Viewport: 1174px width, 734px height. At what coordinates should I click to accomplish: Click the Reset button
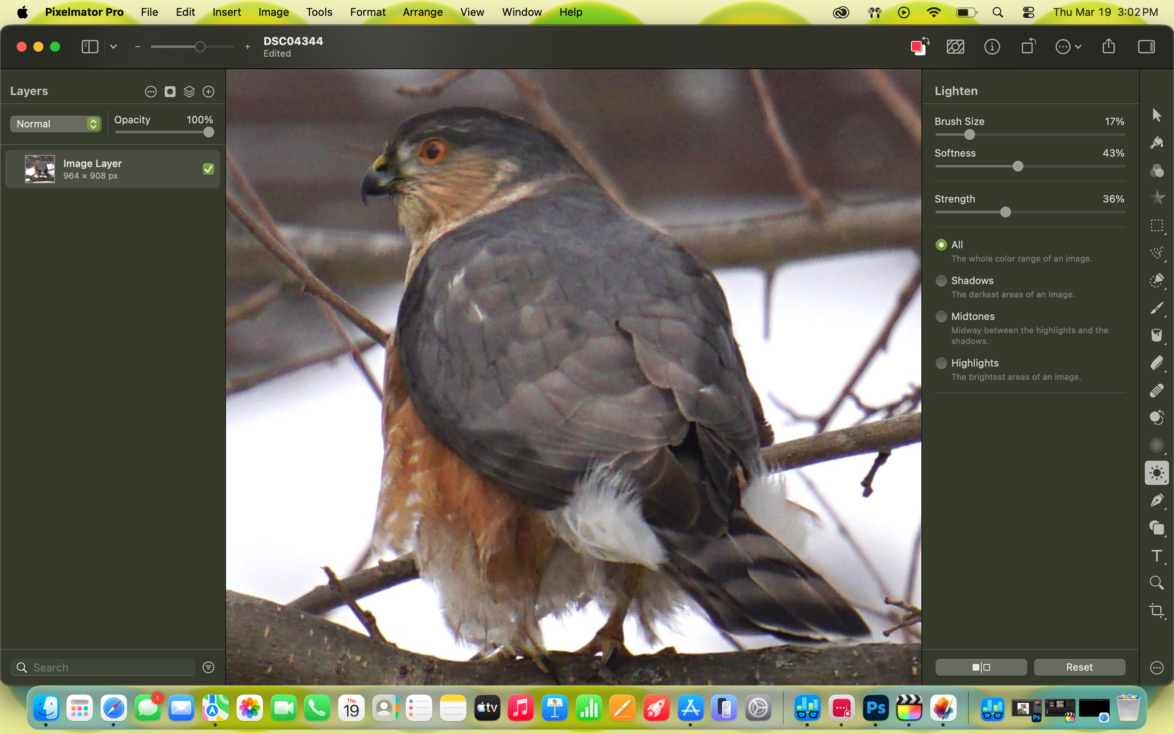(1079, 667)
